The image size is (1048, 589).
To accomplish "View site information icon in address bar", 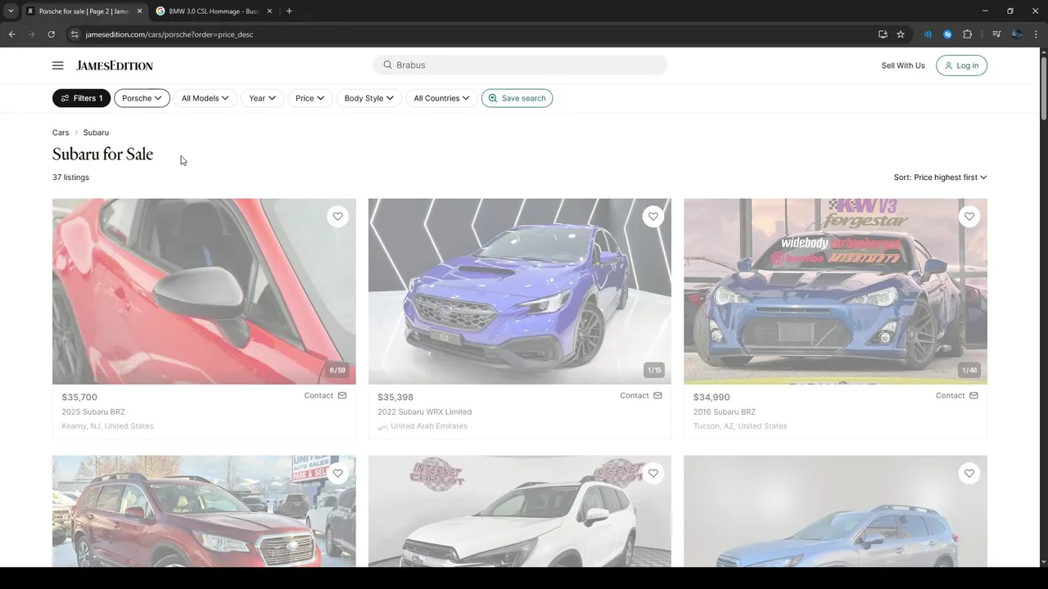I will (x=75, y=34).
